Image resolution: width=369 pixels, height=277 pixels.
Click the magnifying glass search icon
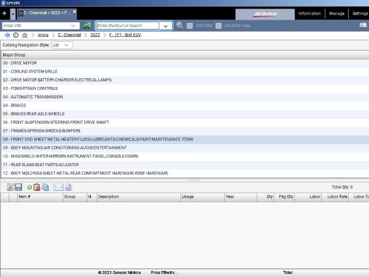(x=180, y=25)
